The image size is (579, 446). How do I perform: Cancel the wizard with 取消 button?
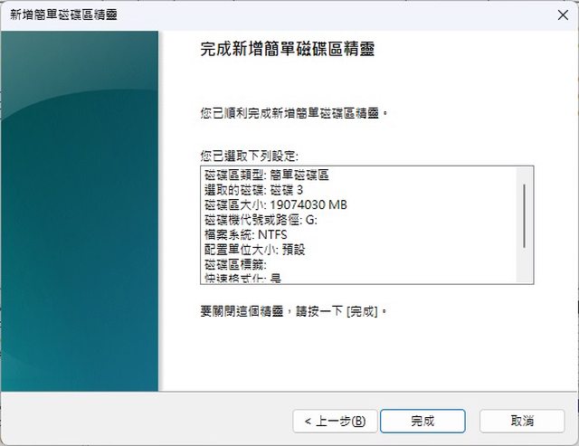pyautogui.click(x=522, y=421)
